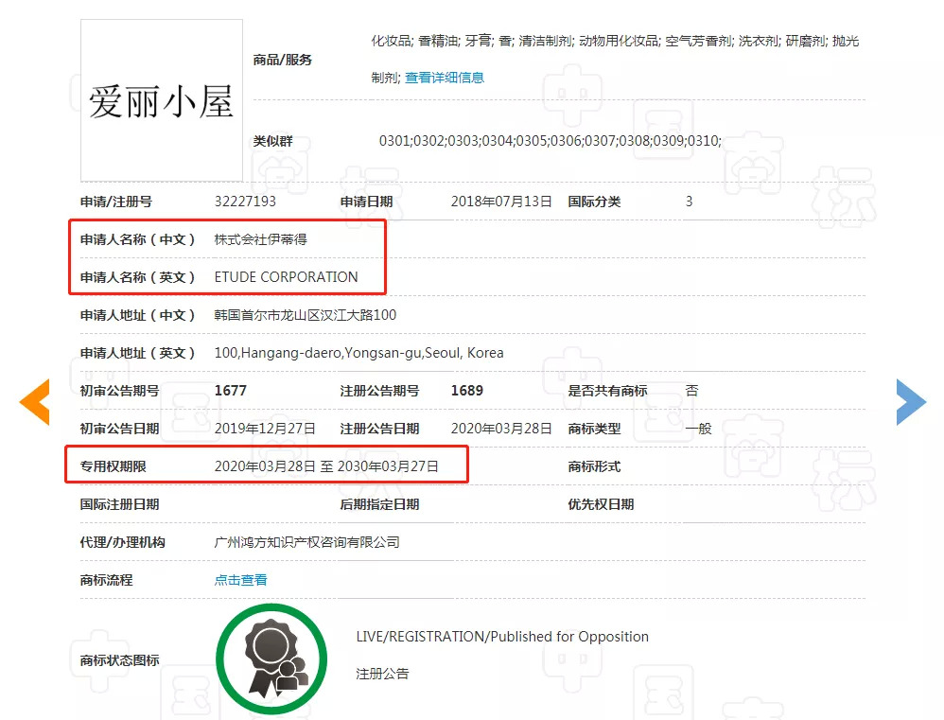Image resolution: width=944 pixels, height=720 pixels.
Task: Select registration announcement issue 1689
Action: 467,391
